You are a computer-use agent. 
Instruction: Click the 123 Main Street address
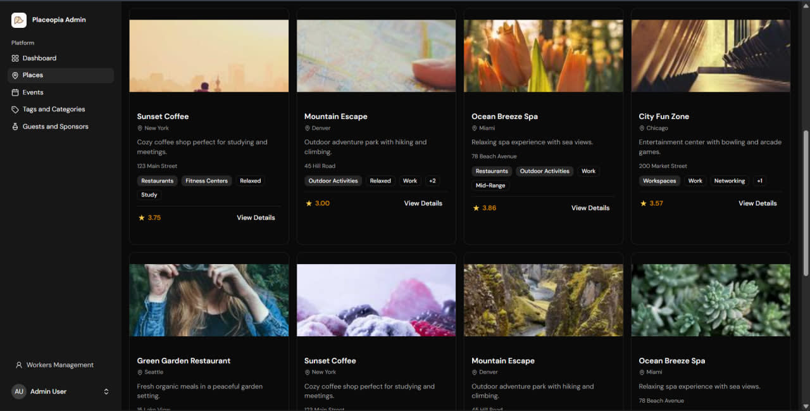157,167
